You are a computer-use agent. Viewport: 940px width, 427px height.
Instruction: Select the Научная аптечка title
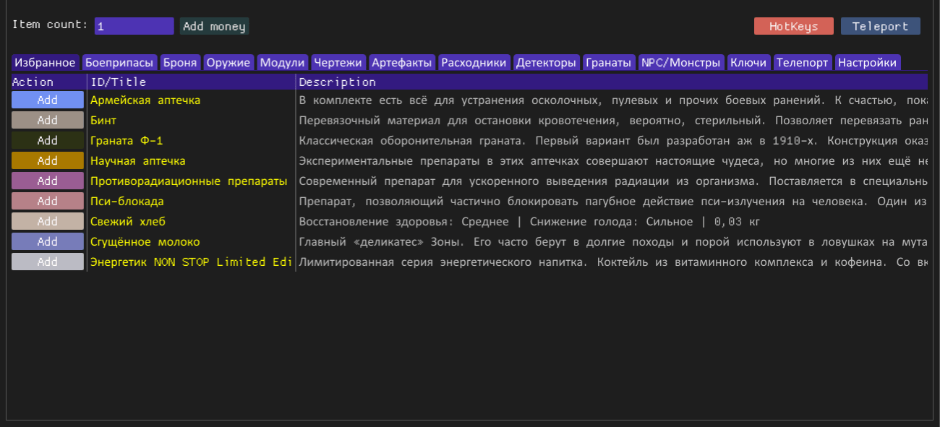[138, 160]
